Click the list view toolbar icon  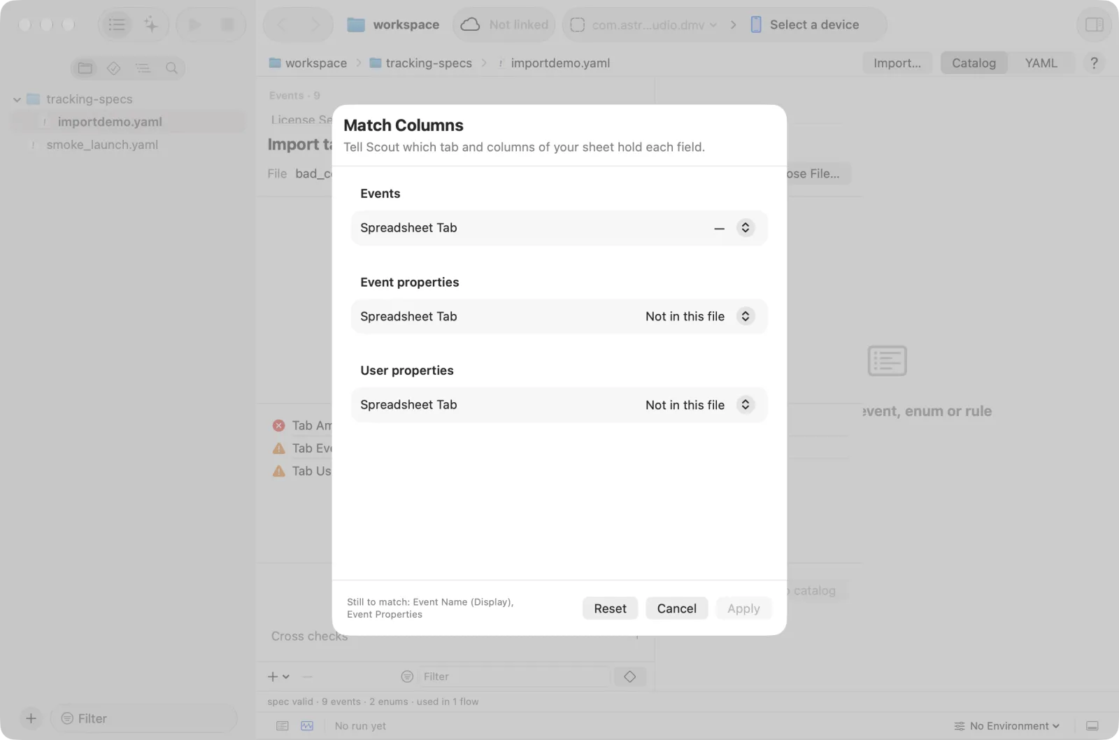(x=117, y=25)
